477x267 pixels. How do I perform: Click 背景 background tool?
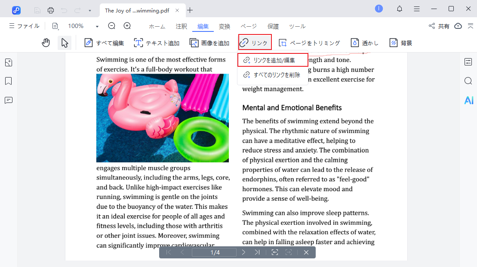click(x=401, y=43)
